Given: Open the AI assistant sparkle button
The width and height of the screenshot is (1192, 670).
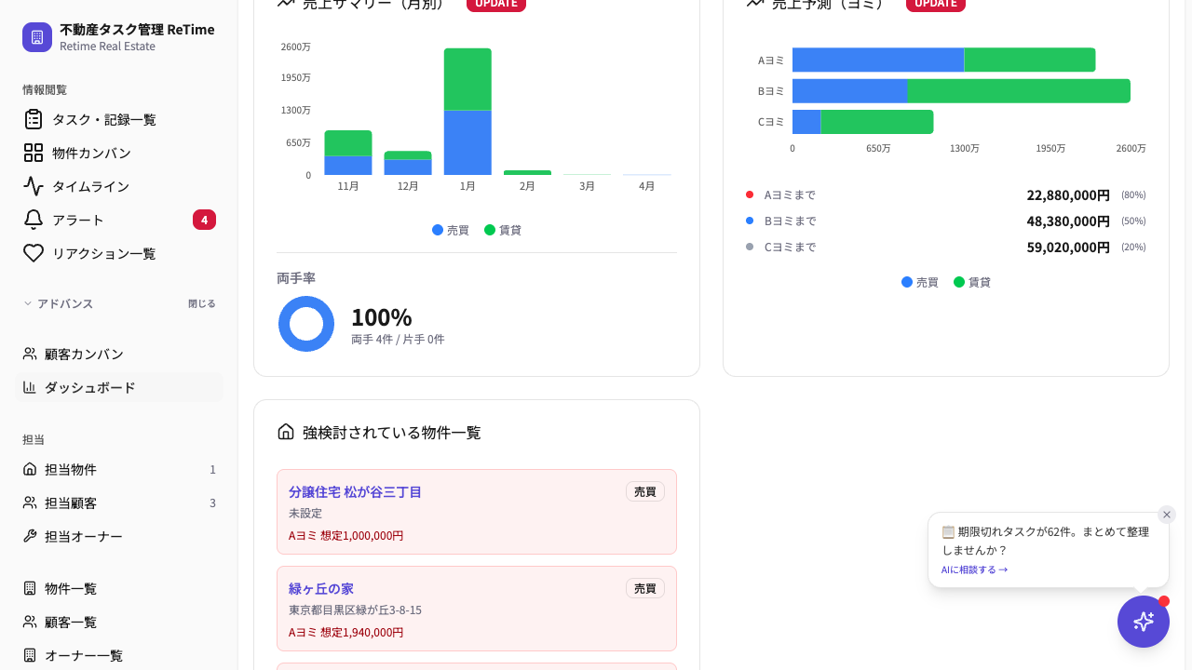Looking at the screenshot, I should pos(1144,622).
